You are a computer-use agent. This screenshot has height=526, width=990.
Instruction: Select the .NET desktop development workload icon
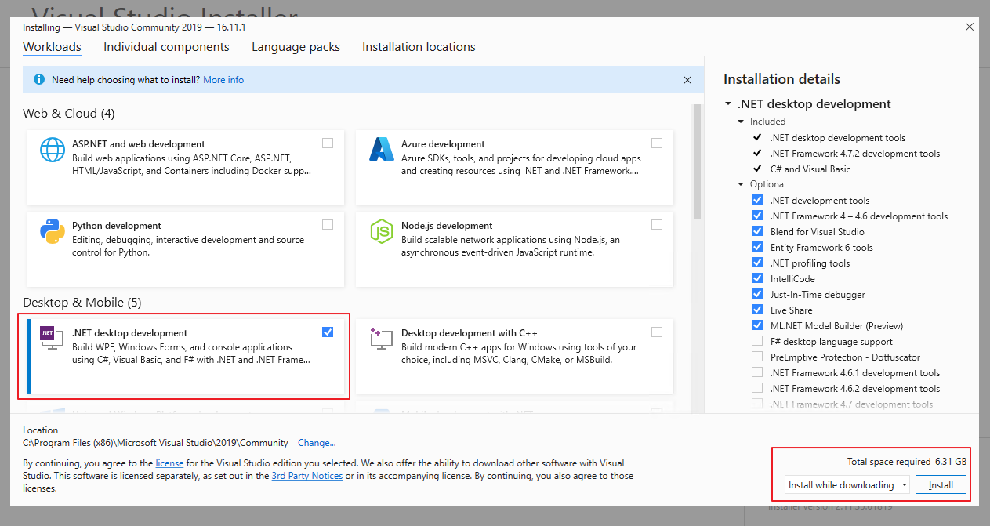tap(52, 338)
